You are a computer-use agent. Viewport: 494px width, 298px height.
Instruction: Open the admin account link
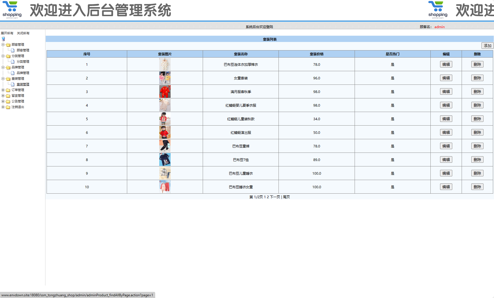[439, 27]
